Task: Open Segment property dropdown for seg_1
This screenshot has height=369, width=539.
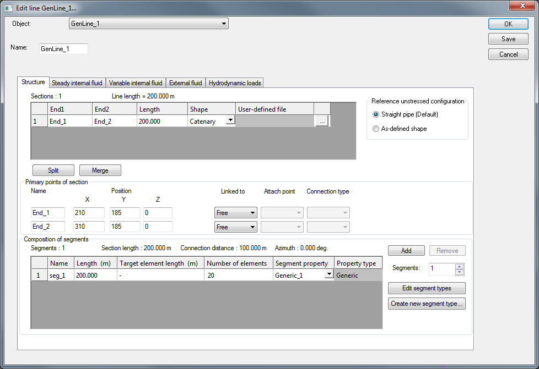Action: [330, 274]
